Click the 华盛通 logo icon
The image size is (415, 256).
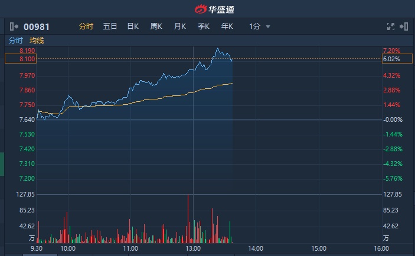(x=202, y=9)
